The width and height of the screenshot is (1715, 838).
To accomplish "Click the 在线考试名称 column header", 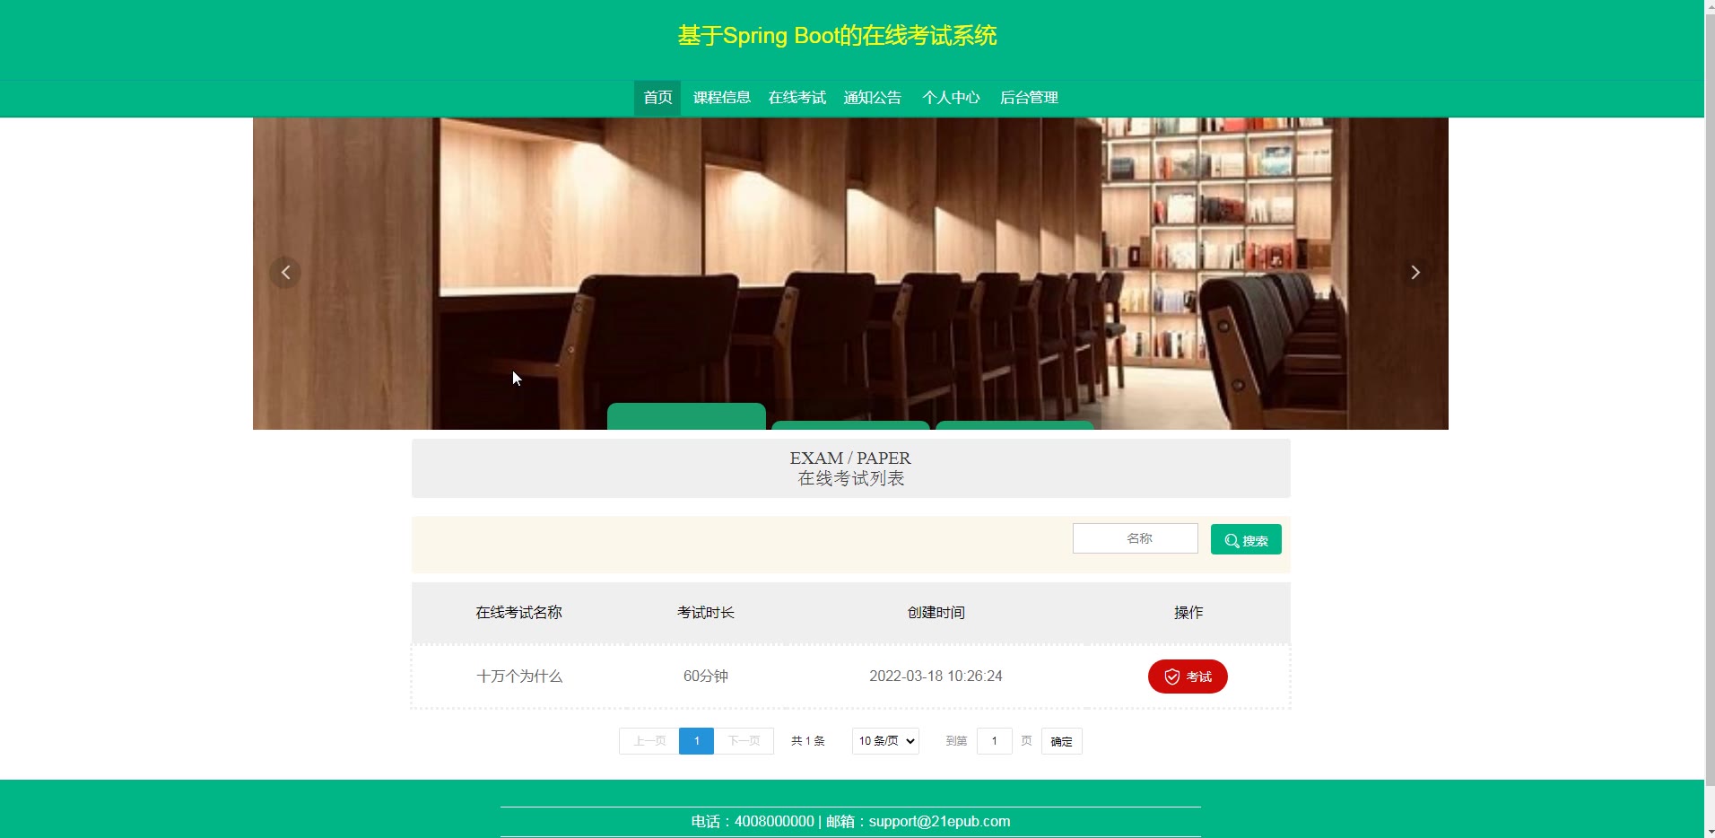I will point(519,613).
